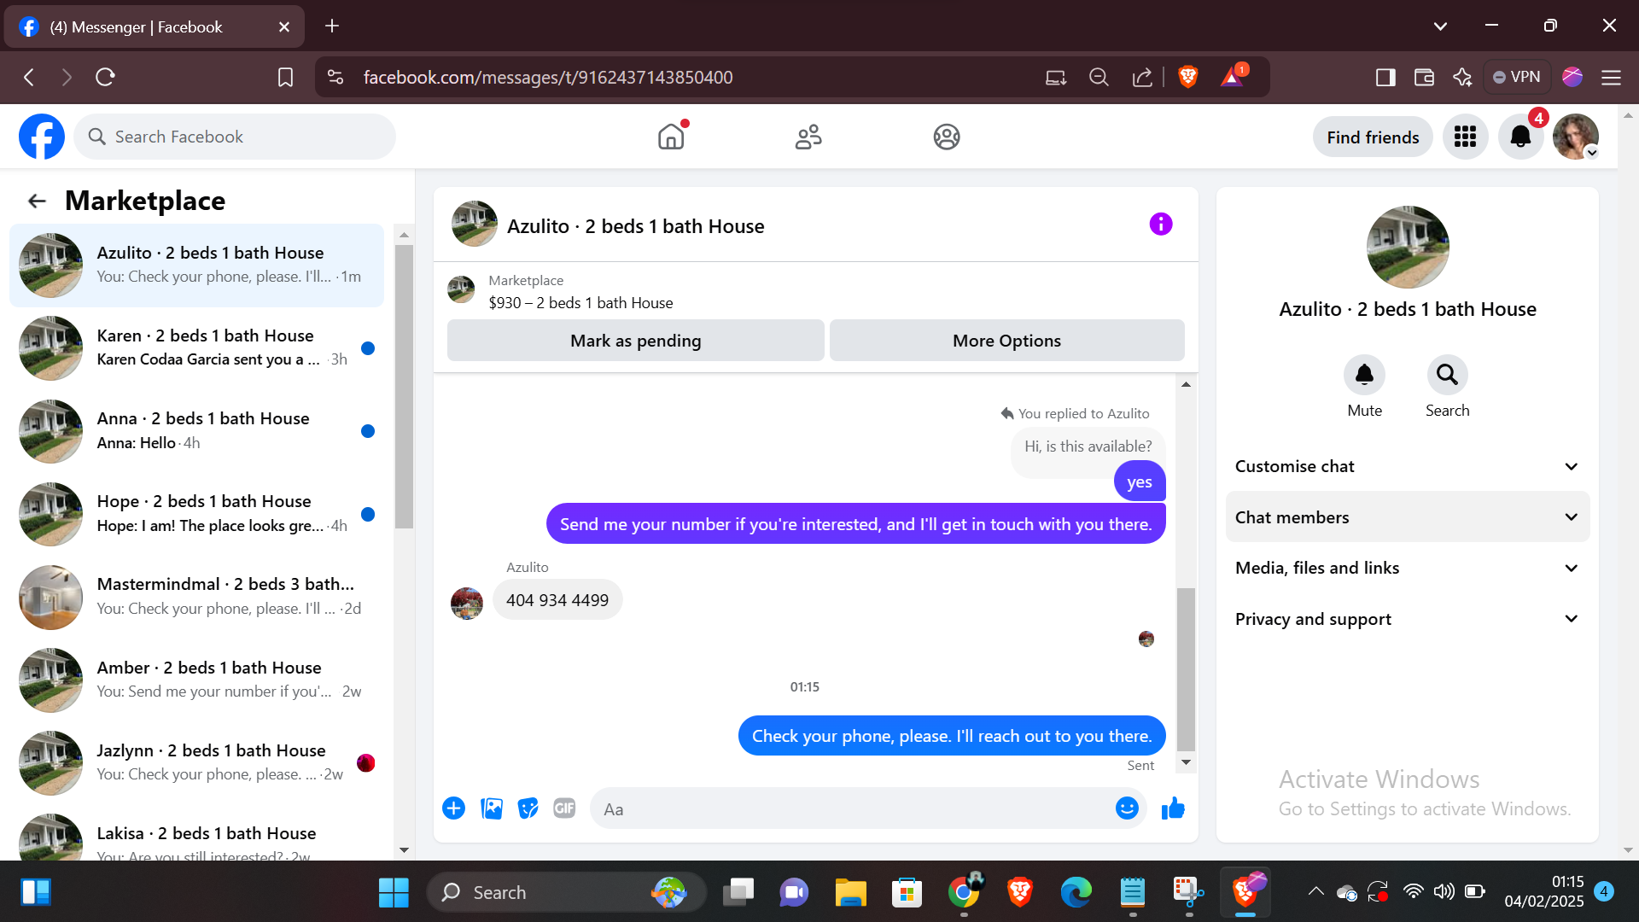The image size is (1639, 922).
Task: Open the account profile picture menu
Action: click(1576, 137)
